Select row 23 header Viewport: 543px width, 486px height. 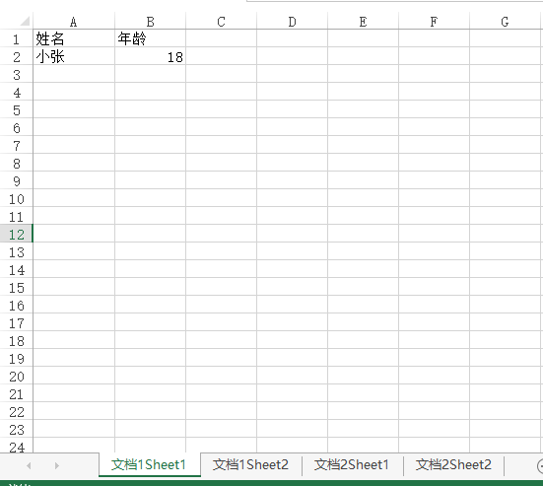(x=17, y=430)
